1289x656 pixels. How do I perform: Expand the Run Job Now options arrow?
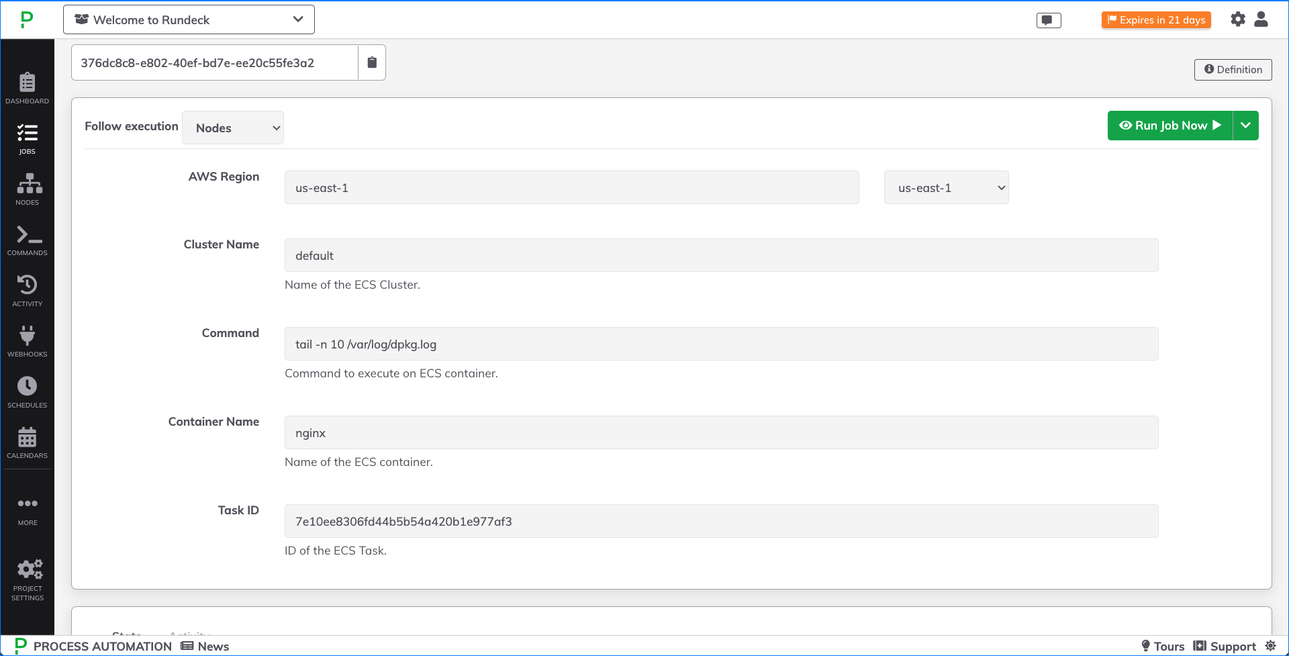pos(1245,126)
